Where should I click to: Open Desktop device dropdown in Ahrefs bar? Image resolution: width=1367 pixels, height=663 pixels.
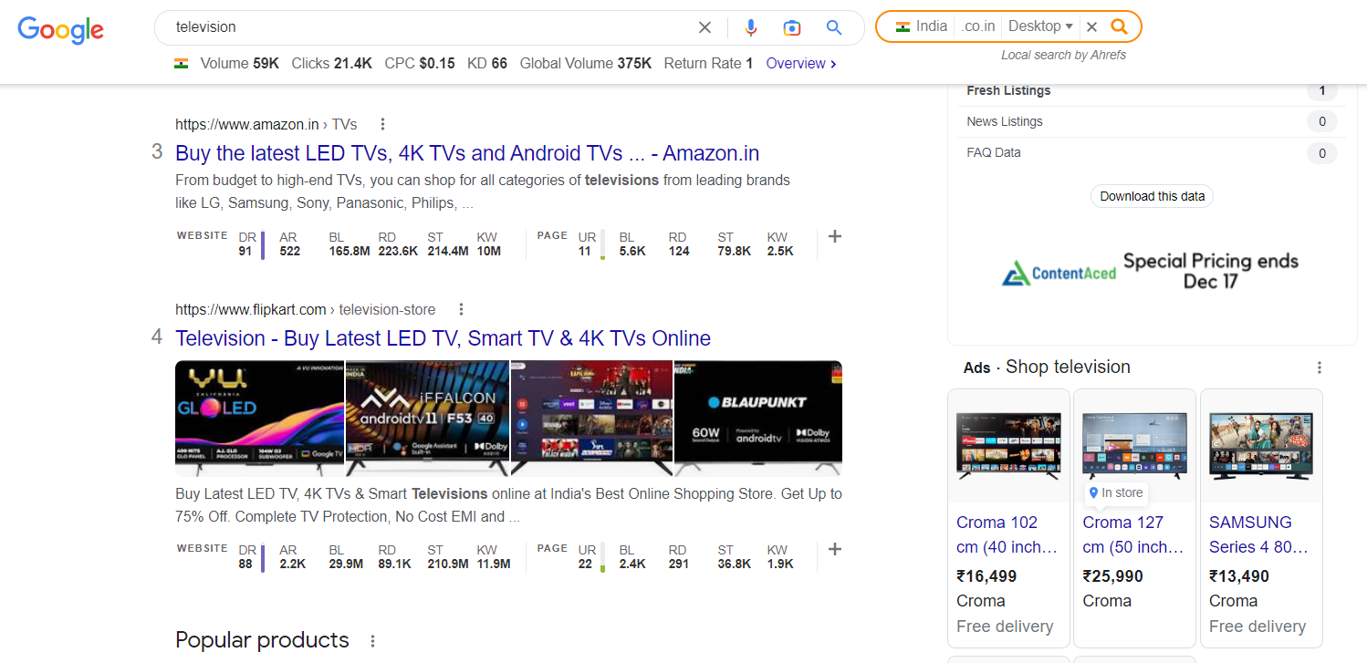pyautogui.click(x=1040, y=26)
